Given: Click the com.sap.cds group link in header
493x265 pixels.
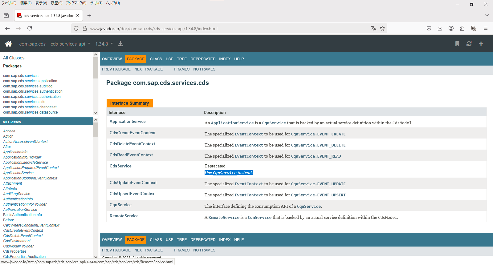Looking at the screenshot, I should coord(32,44).
